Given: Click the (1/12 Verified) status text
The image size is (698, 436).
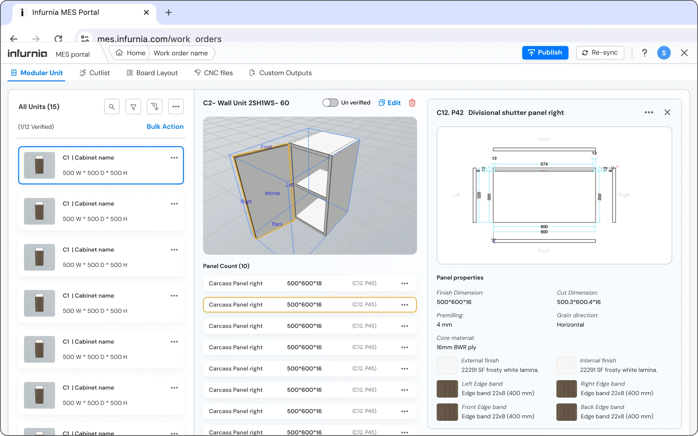Looking at the screenshot, I should click(36, 127).
